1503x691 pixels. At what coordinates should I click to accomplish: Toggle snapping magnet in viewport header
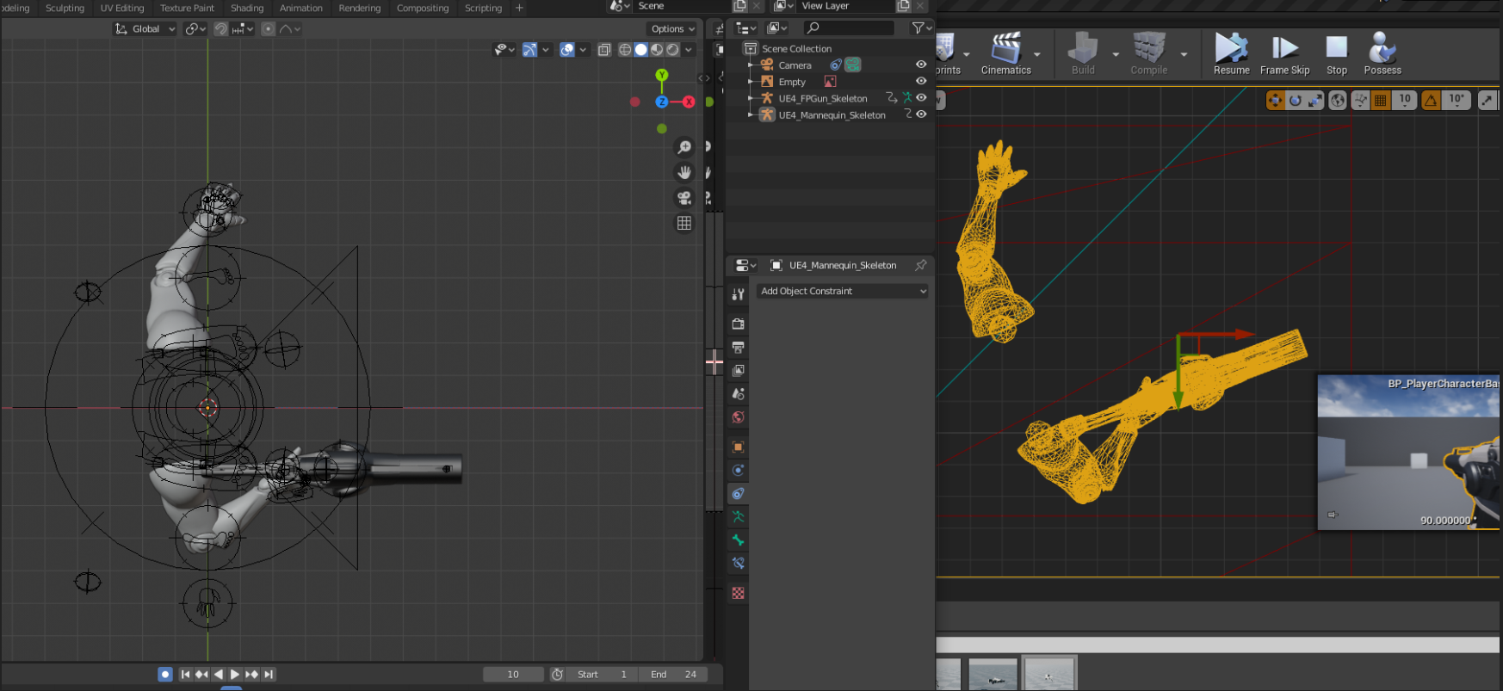tap(221, 29)
